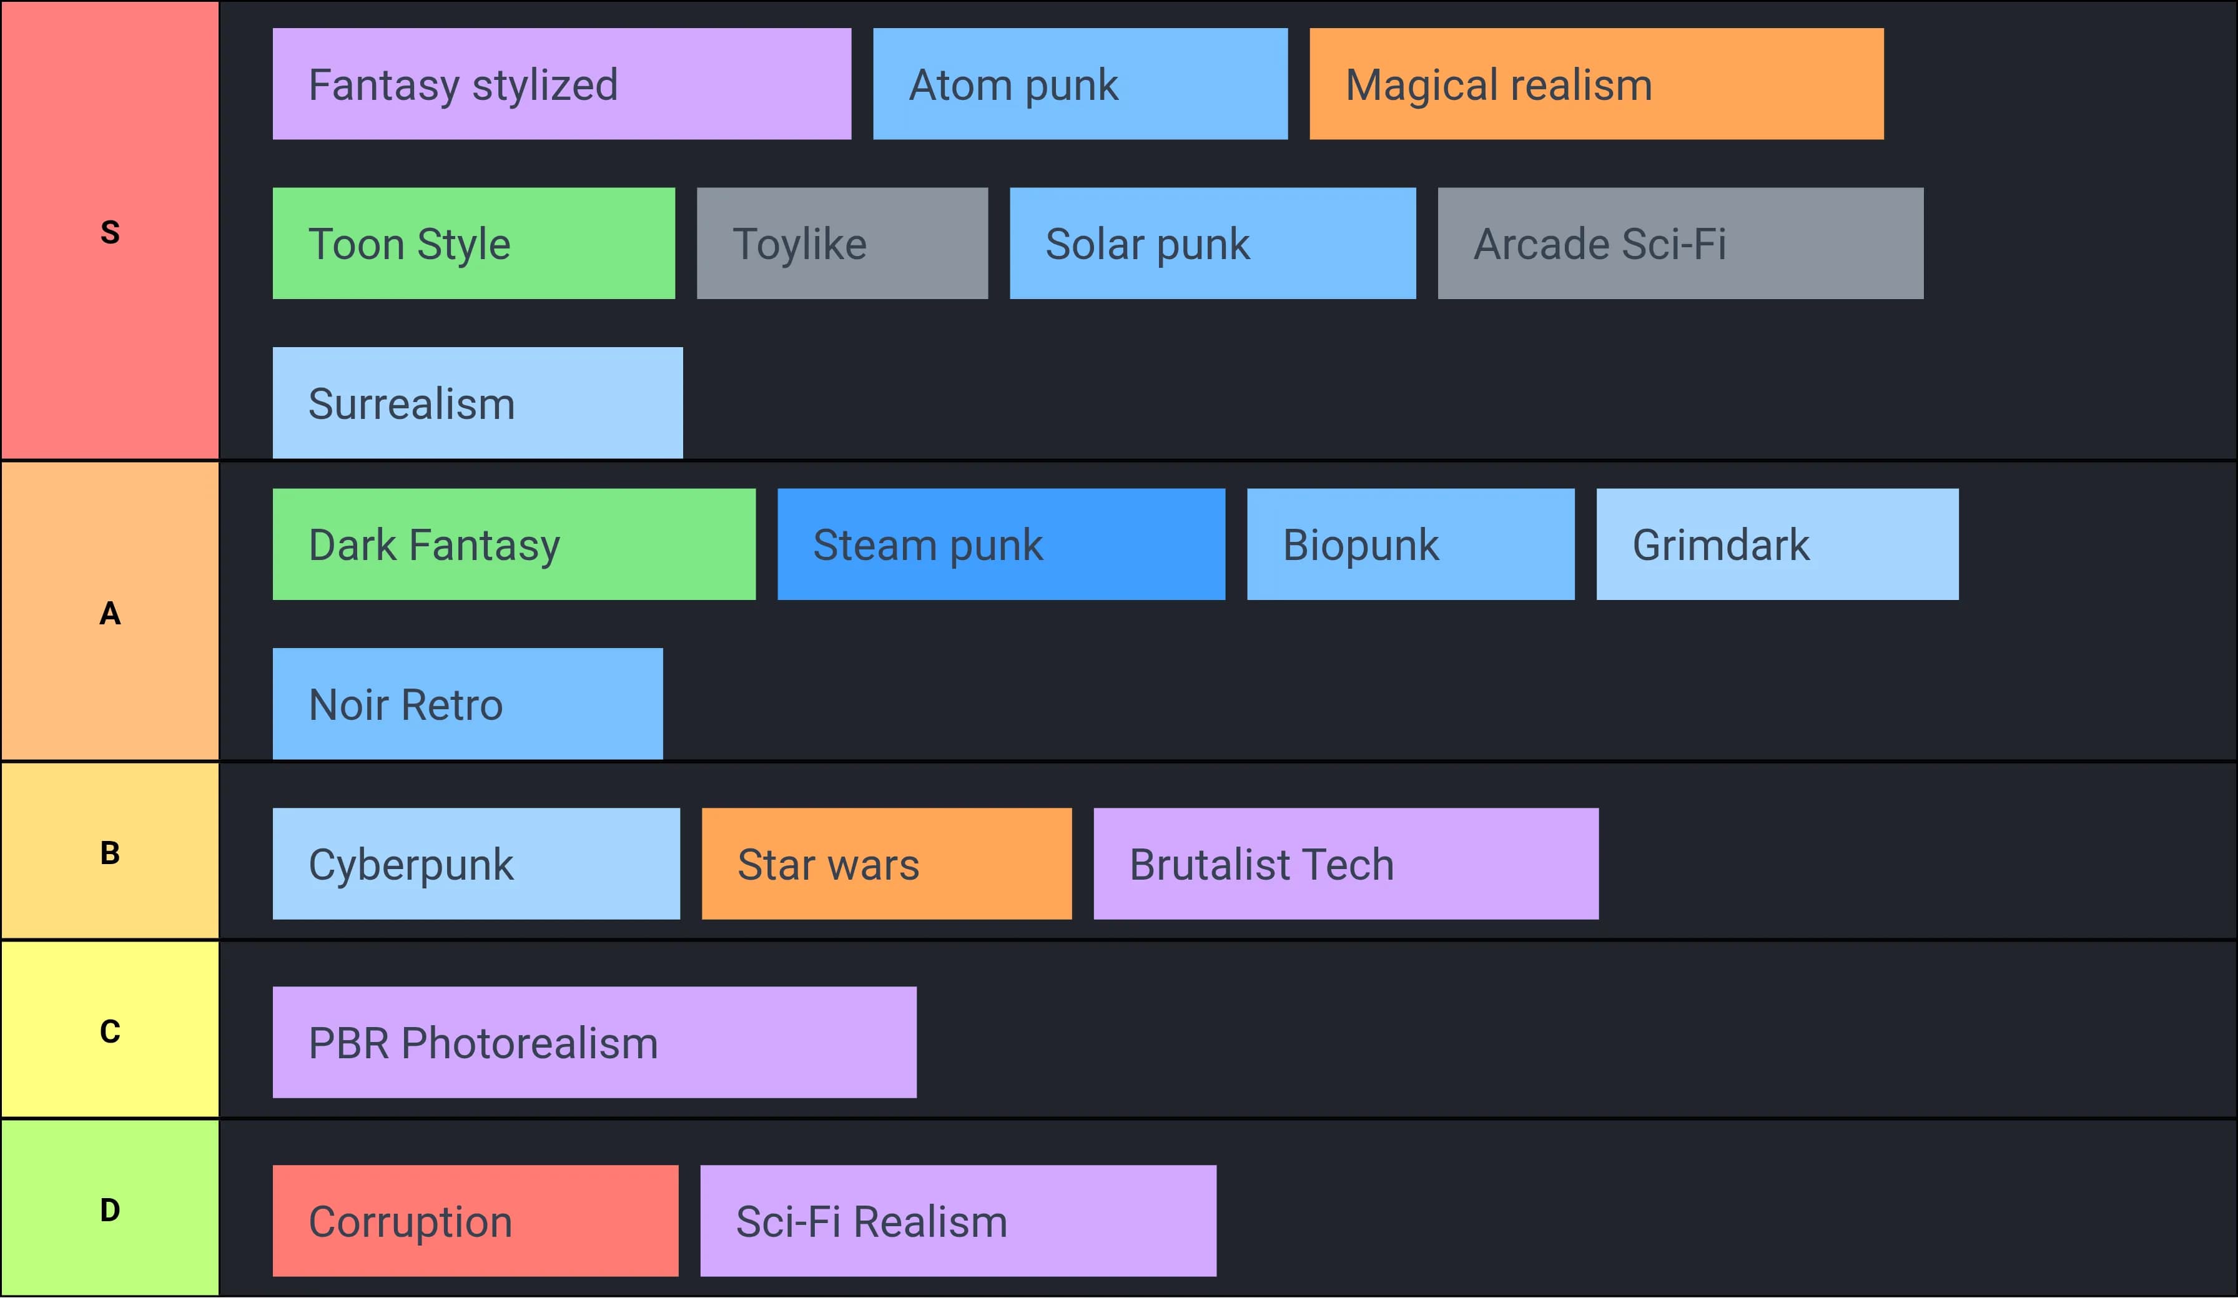Click the D tier label

click(109, 1209)
